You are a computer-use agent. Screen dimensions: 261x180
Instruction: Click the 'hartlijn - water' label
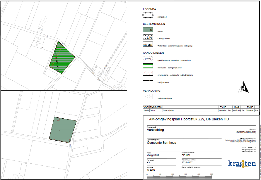point(163,82)
